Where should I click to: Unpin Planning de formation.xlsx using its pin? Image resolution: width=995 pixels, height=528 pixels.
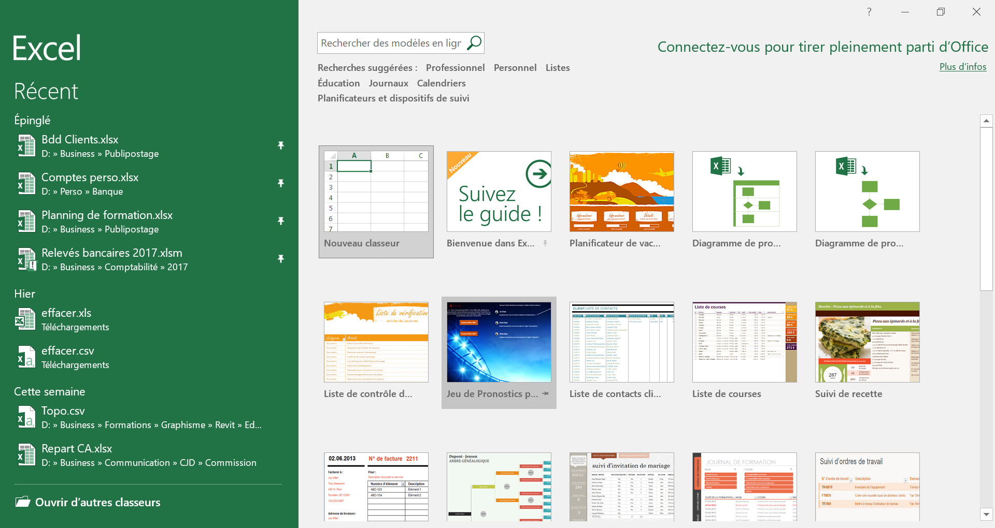pyautogui.click(x=281, y=221)
